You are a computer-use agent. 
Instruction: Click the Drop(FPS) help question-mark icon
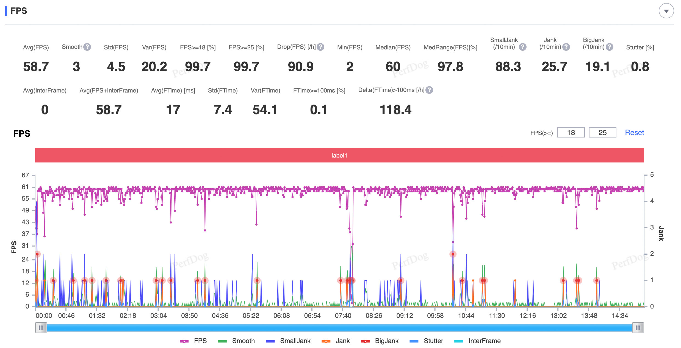[x=320, y=47]
